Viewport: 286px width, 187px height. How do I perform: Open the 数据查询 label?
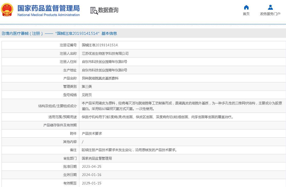point(108,10)
